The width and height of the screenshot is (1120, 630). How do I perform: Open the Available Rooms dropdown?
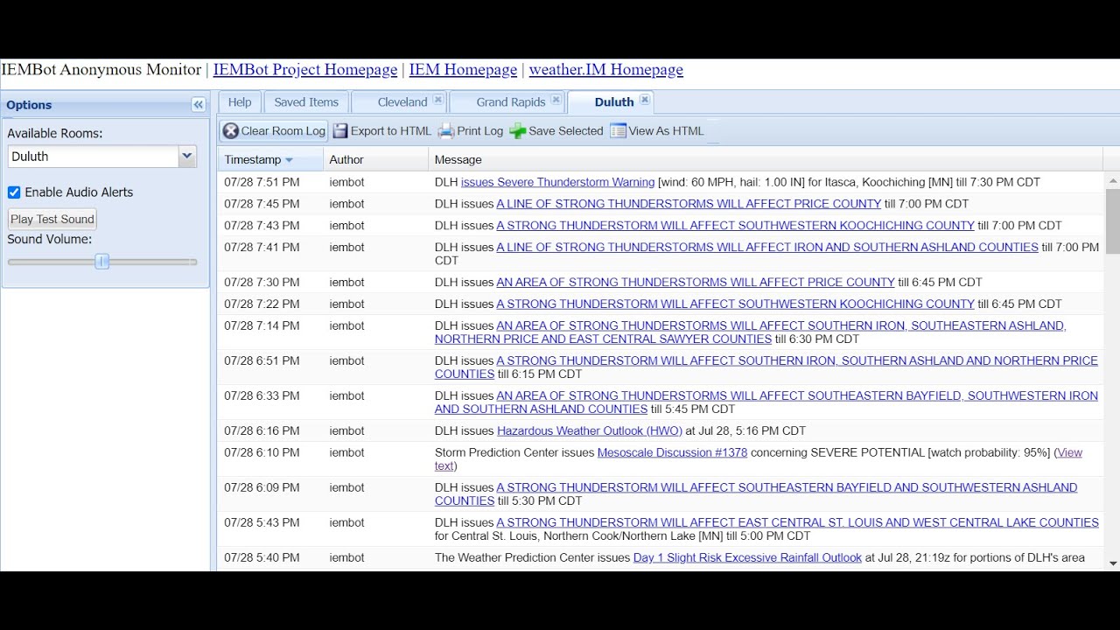187,157
